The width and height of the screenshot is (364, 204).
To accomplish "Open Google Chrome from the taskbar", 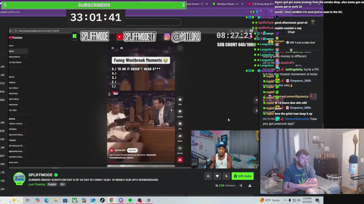I will coord(111,200).
